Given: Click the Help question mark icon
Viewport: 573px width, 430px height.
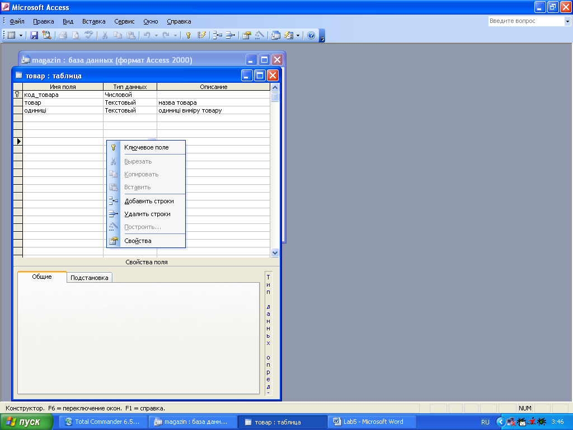Looking at the screenshot, I should point(311,35).
